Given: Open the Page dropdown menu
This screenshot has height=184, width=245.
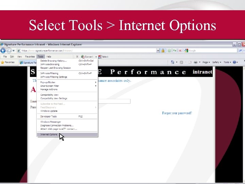Looking at the screenshot, I should point(206,62).
